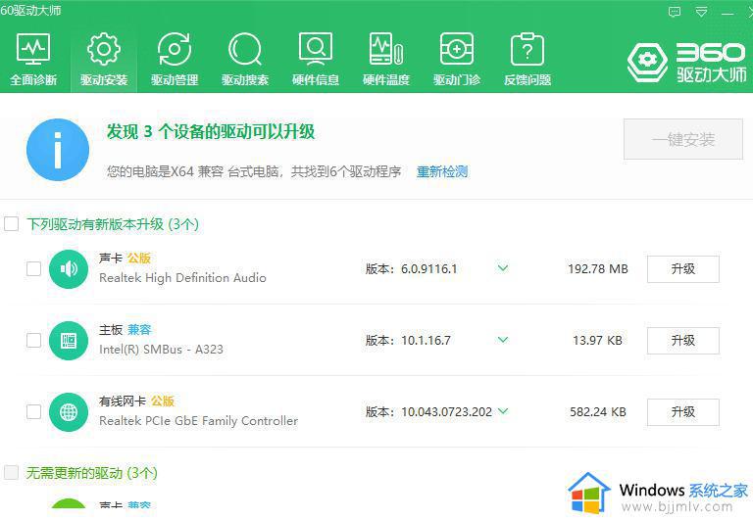Click the 13.97 KB size text

click(598, 340)
